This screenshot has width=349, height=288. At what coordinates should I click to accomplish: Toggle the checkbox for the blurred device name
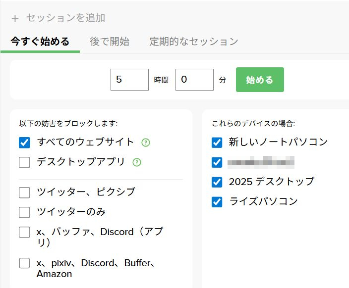pyautogui.click(x=217, y=162)
